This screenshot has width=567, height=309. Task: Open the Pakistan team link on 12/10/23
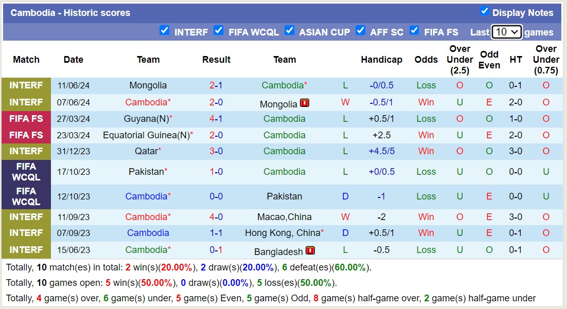[285, 196]
